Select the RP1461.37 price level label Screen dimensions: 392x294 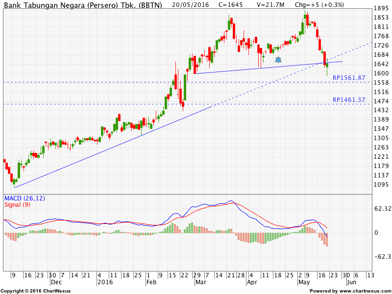349,100
